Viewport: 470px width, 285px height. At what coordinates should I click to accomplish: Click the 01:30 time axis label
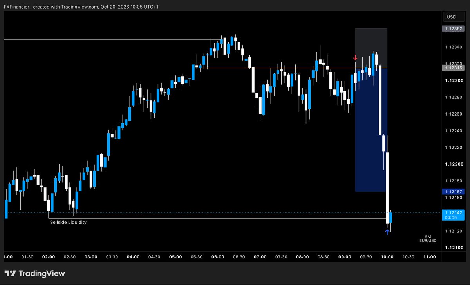pos(27,257)
